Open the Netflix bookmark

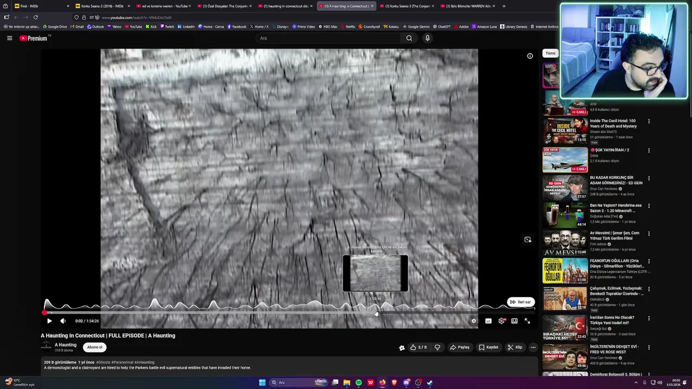click(x=348, y=26)
